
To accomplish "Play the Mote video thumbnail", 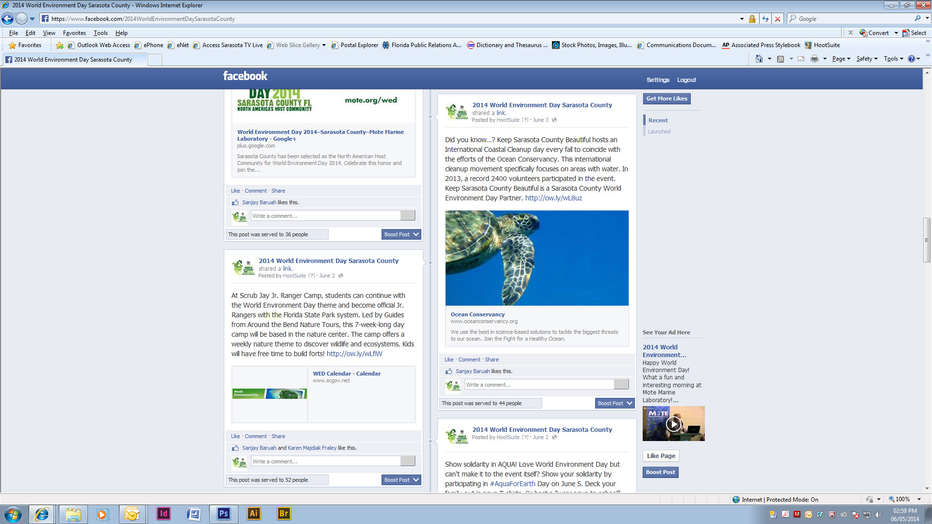I will pyautogui.click(x=673, y=424).
